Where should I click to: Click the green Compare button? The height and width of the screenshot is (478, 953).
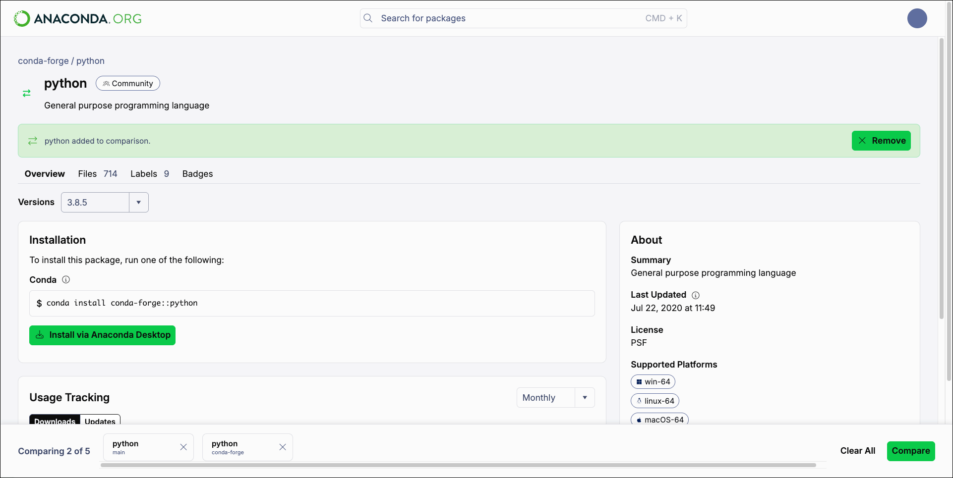tap(911, 451)
